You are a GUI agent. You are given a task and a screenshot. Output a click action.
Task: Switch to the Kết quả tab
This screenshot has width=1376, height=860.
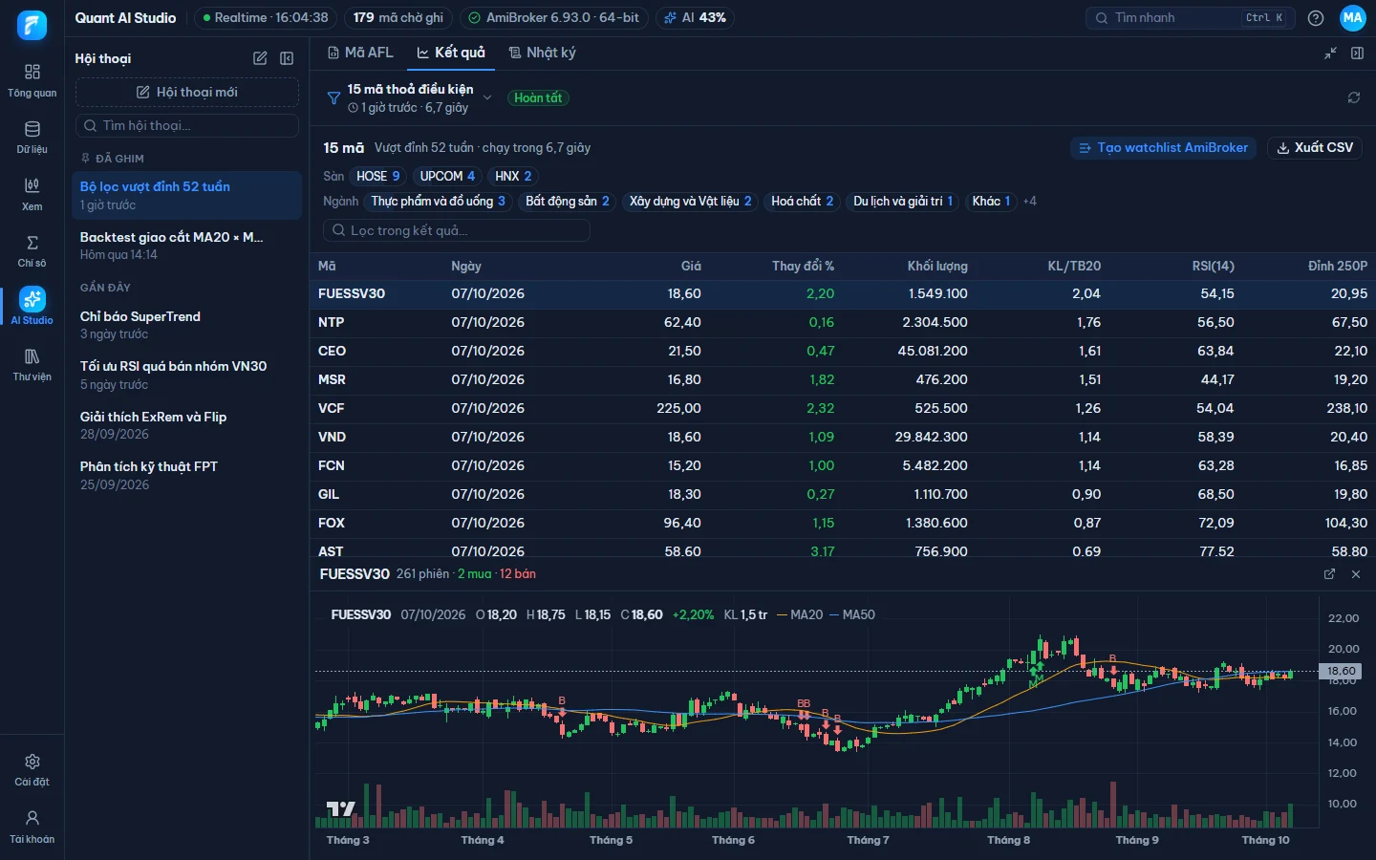point(451,53)
